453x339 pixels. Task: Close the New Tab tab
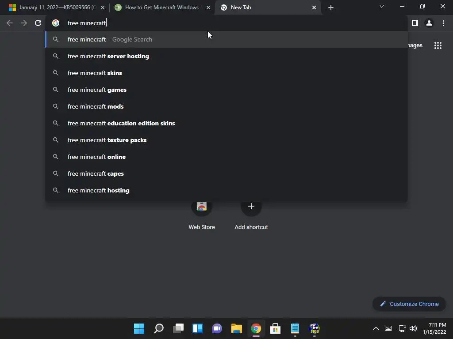(314, 8)
